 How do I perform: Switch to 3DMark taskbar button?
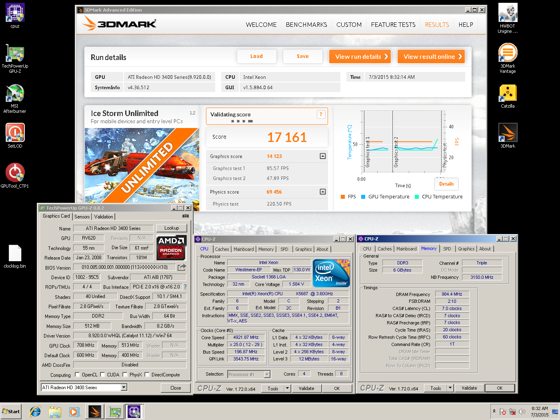click(x=95, y=411)
